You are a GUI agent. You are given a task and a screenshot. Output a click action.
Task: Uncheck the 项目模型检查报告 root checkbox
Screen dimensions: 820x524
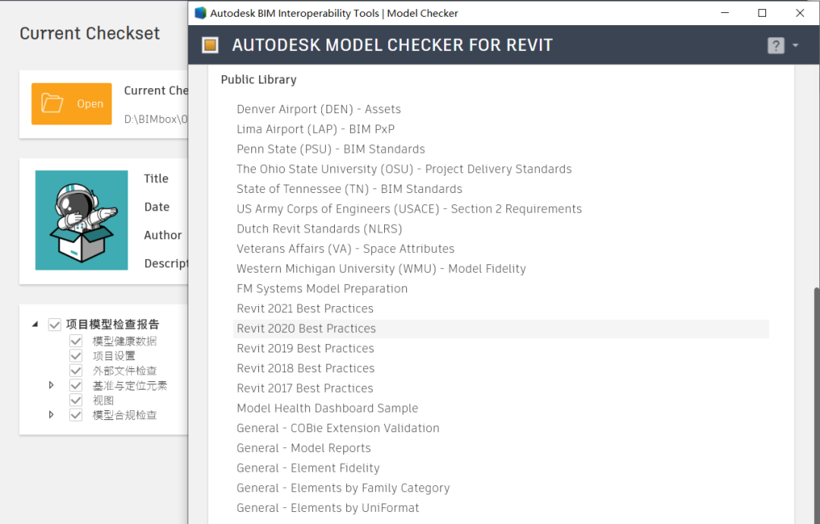coord(55,324)
